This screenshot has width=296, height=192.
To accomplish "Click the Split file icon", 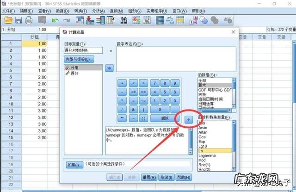I will pyautogui.click(x=160, y=20).
